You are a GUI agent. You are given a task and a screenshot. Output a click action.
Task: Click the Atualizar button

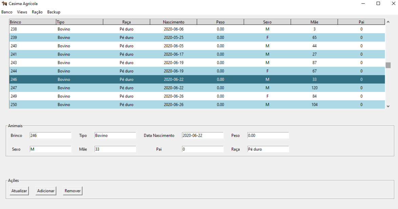[x=19, y=191]
